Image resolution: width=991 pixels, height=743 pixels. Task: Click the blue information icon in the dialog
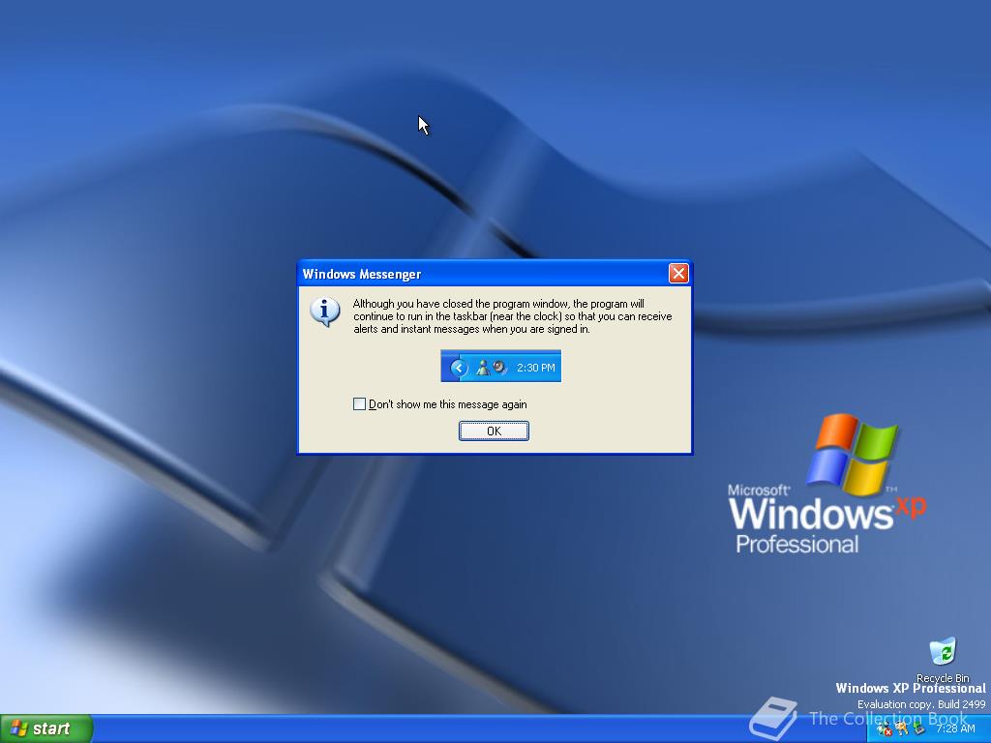pos(325,312)
